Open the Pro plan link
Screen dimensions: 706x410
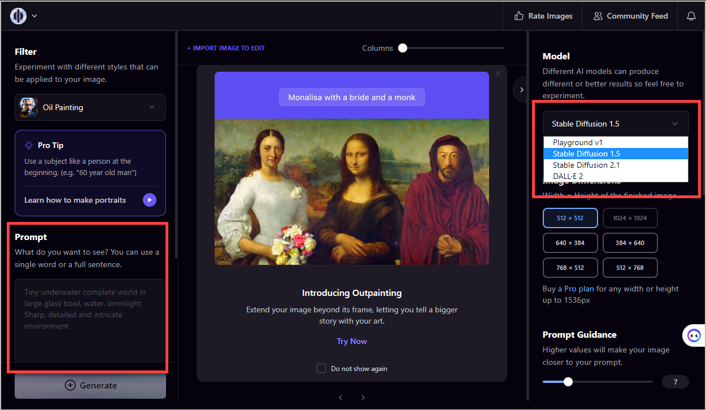[579, 289]
